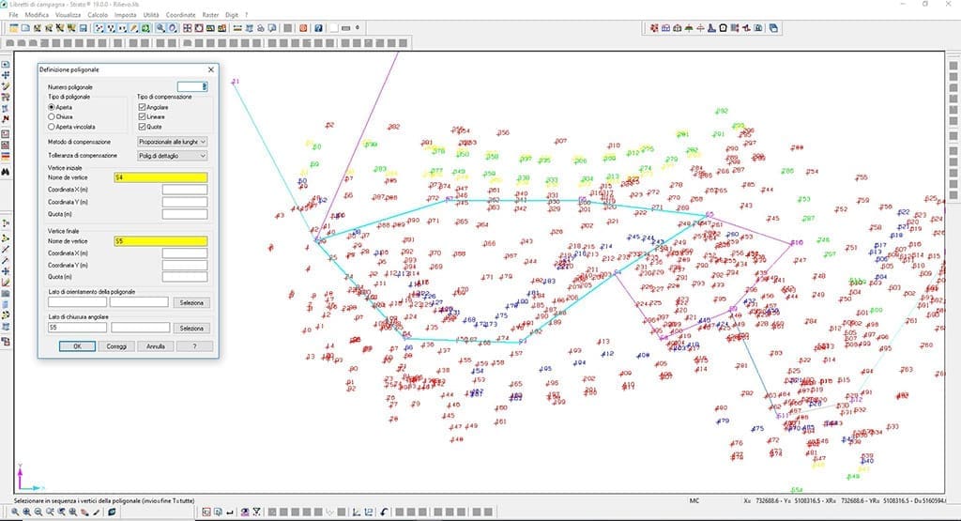Click the binoculars icon in left sidebar
961x521 pixels.
coord(6,172)
